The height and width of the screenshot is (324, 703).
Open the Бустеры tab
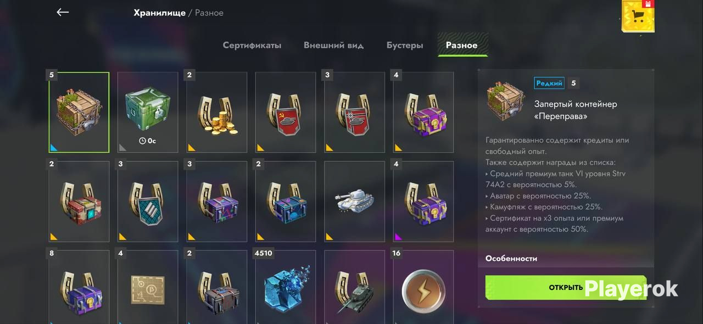point(405,45)
